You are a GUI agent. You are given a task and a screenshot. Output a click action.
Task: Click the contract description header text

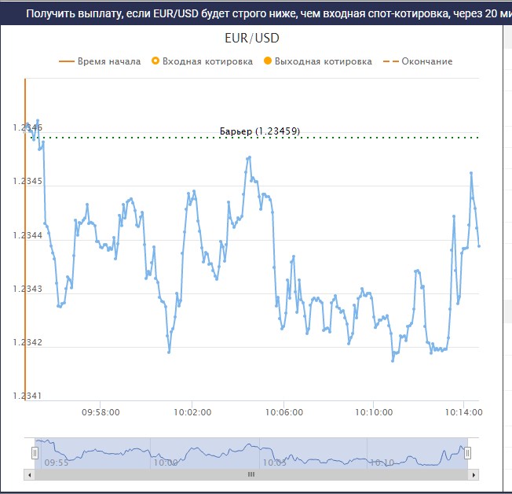coord(269,13)
